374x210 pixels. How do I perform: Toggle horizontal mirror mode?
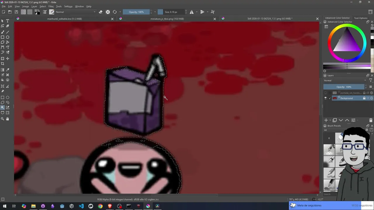[x=192, y=12]
